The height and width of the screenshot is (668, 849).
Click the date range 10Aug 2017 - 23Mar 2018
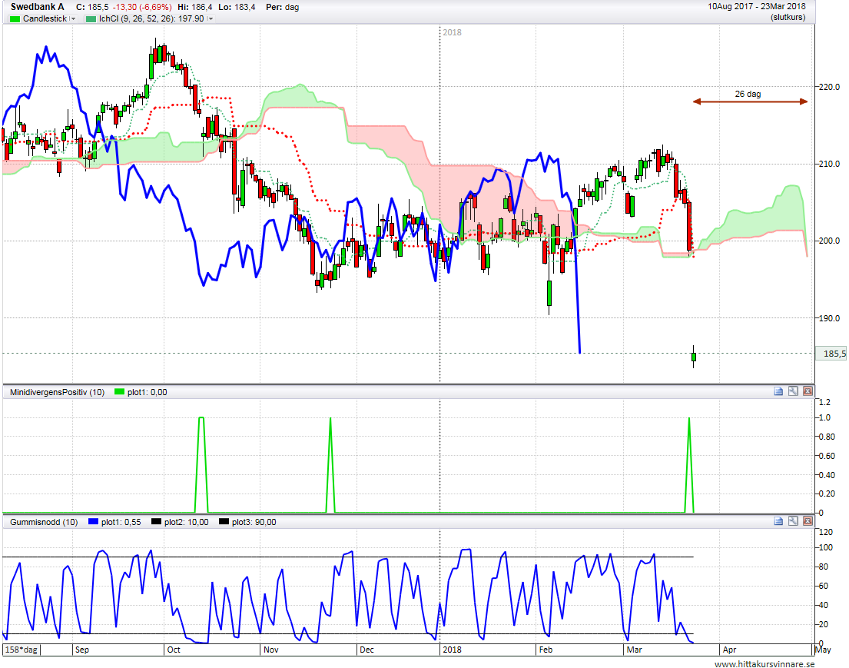pos(756,6)
